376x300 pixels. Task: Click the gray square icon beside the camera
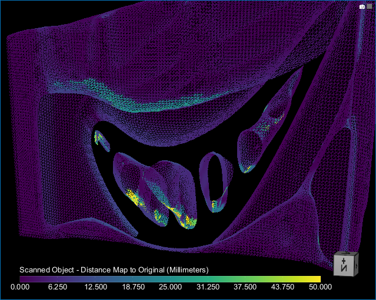[x=370, y=6]
